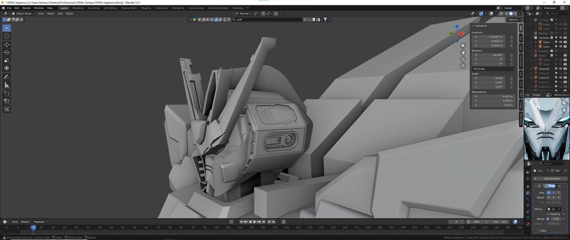Collapse the Cameras collection in outliner
Screen dimensions: 570x240
point(531,37)
